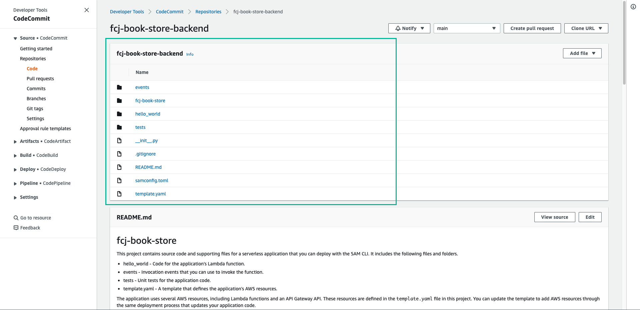Viewport: 640px width, 310px height.
Task: Click Create pull request button
Action: point(532,28)
